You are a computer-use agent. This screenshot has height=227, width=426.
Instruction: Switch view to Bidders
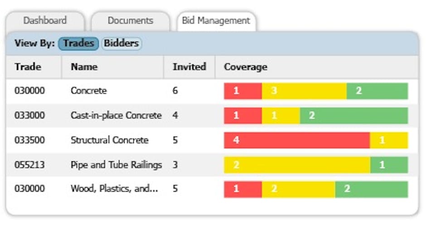(121, 43)
